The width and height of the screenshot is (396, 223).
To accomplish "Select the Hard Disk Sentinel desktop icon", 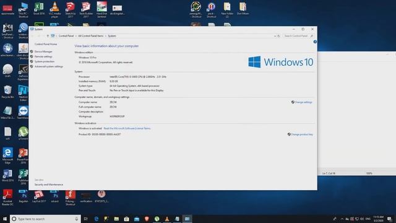I will [101, 10].
